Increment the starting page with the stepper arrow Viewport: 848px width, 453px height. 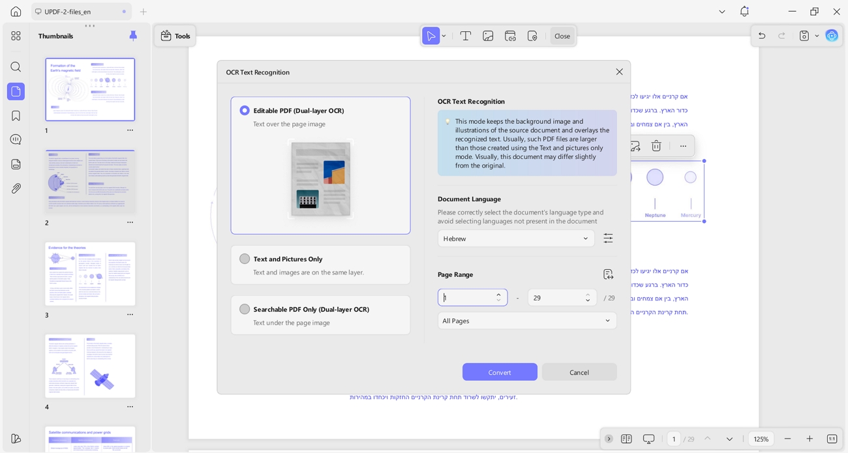(x=498, y=294)
